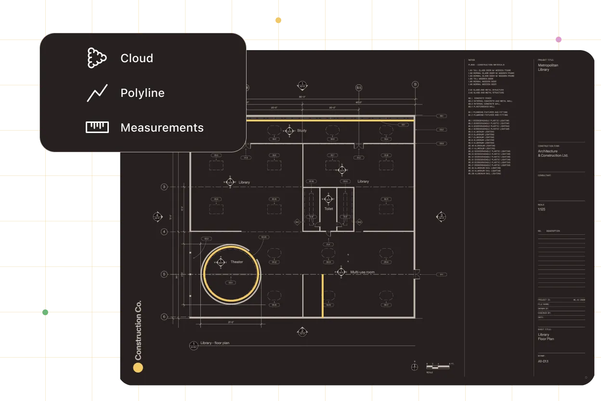Click the north arrow compass beside the scale bar
601x401 pixels.
pos(415,367)
